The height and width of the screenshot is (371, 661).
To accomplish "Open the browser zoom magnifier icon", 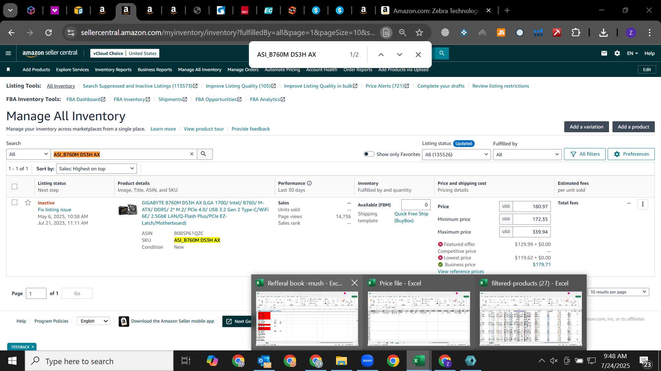I will 402,33.
